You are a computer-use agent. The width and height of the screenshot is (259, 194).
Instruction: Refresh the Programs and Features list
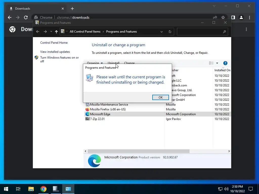tap(170, 32)
